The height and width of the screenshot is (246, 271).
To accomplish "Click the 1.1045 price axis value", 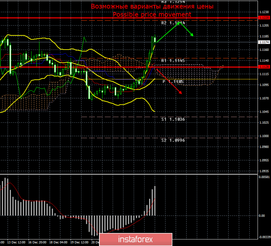I will click(264, 112).
